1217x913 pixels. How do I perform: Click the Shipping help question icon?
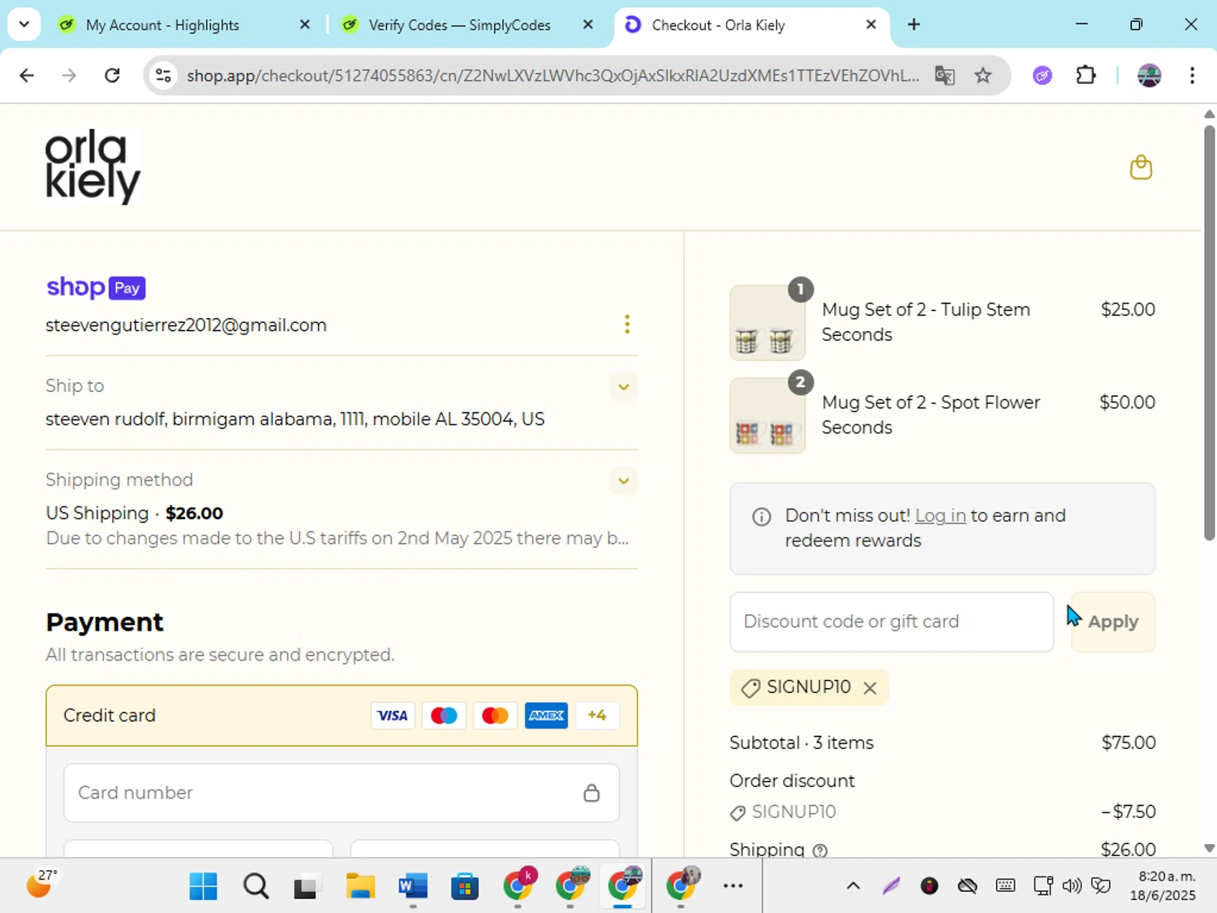820,850
